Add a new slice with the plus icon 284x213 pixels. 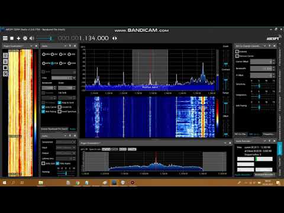[x=18, y=38]
